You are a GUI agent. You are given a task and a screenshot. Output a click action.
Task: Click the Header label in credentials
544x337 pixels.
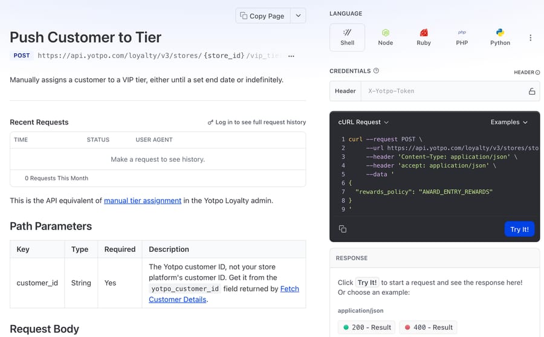tap(345, 91)
